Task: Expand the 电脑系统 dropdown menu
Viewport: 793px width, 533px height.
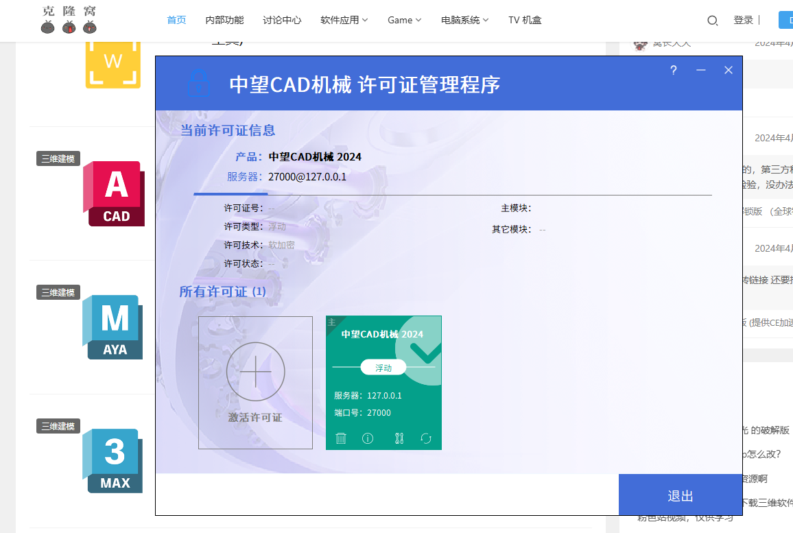Action: click(x=464, y=20)
